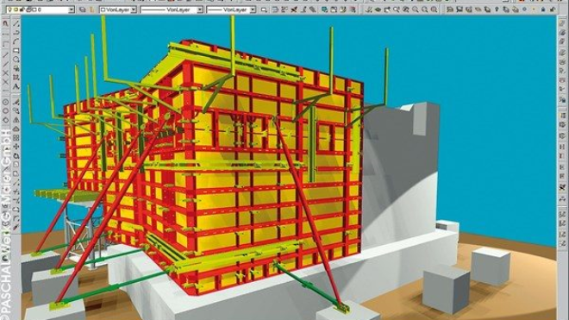Viewport: 569px width, 320px height.
Task: Click the layer name '0' field
Action: [x=39, y=9]
